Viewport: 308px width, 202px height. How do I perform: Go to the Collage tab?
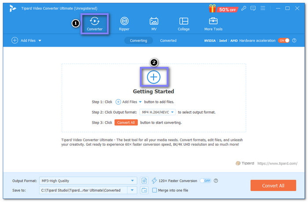pyautogui.click(x=183, y=24)
